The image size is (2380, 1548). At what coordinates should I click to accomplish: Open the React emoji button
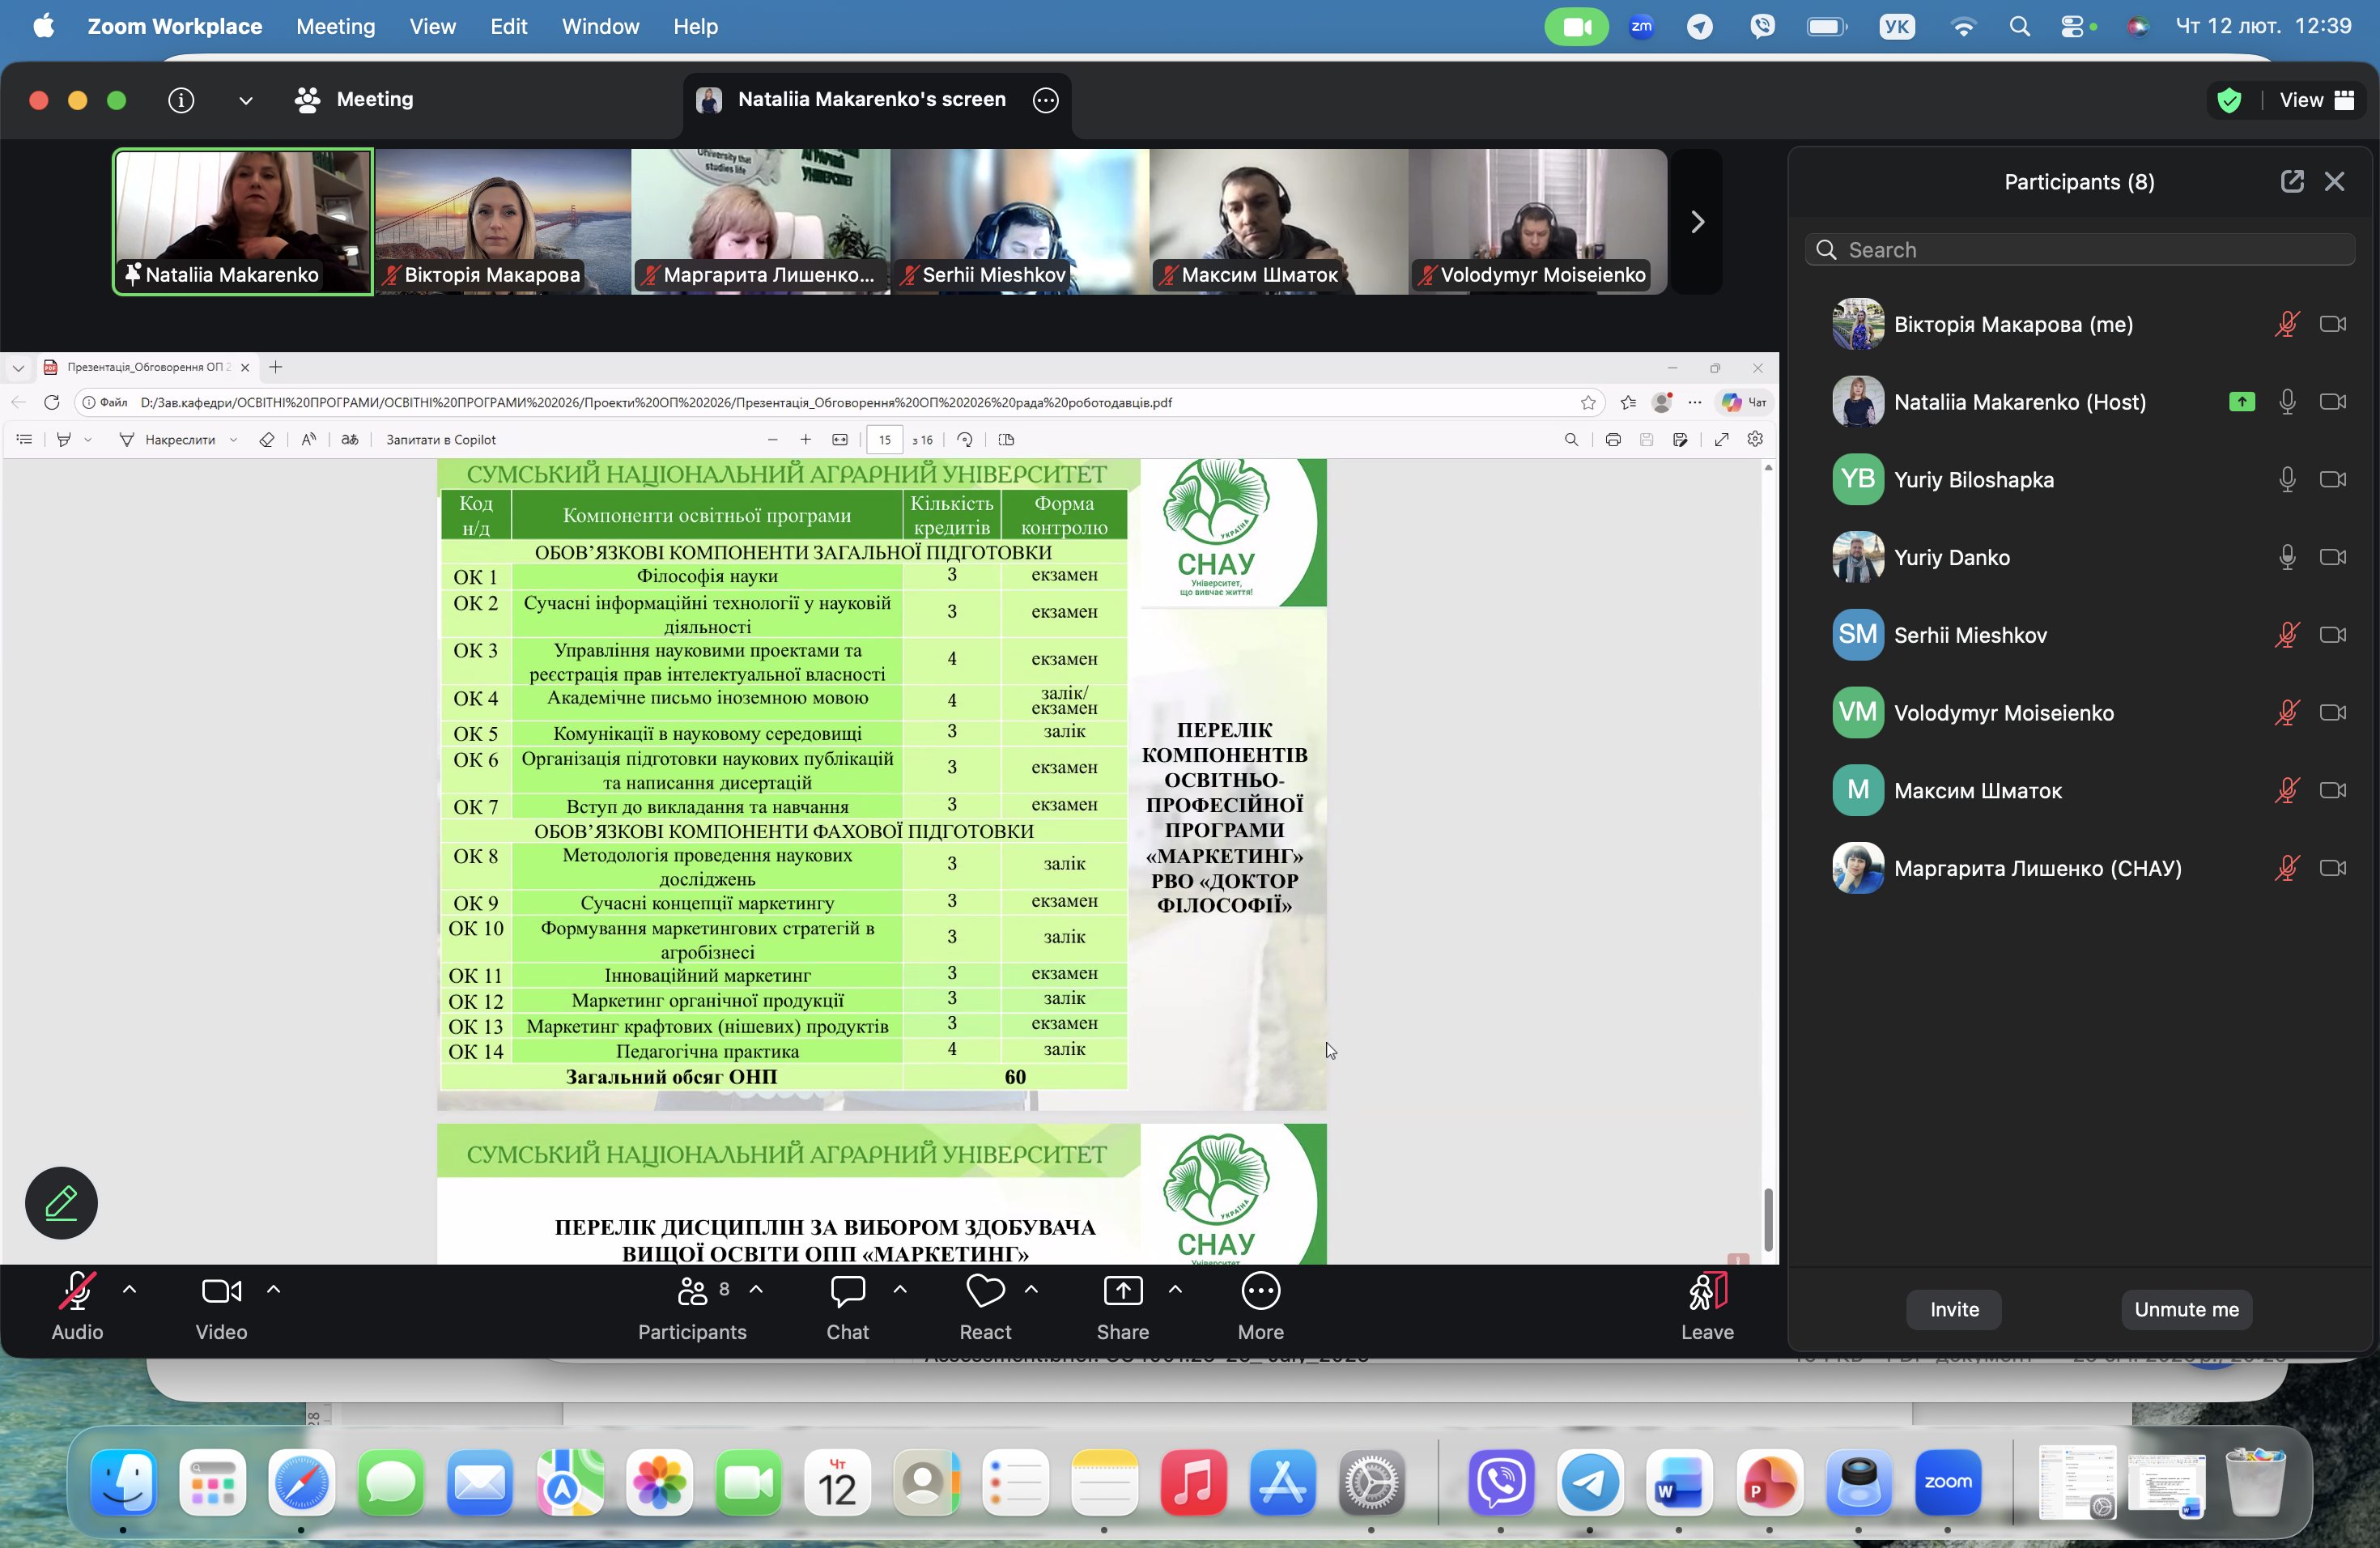coord(985,1291)
